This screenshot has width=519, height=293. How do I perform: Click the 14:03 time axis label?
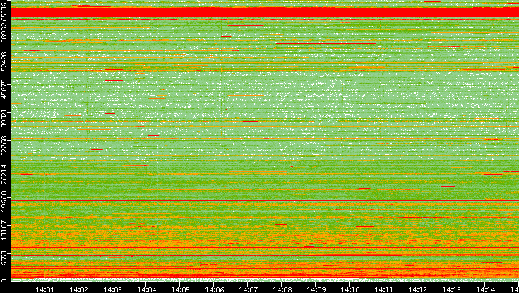pyautogui.click(x=112, y=289)
